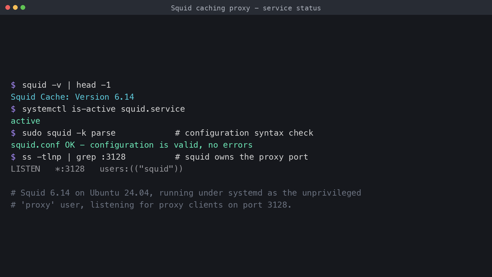Select 'squid.conf OK – configuration is valid, no errors'
492x277 pixels.
point(132,145)
